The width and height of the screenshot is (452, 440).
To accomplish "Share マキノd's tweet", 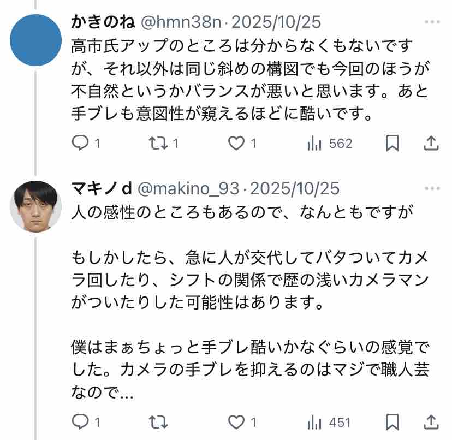I will tap(431, 423).
